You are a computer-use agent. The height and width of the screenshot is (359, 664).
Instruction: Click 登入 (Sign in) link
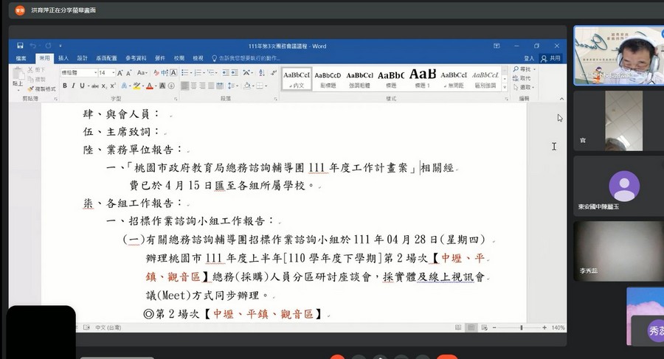529,58
